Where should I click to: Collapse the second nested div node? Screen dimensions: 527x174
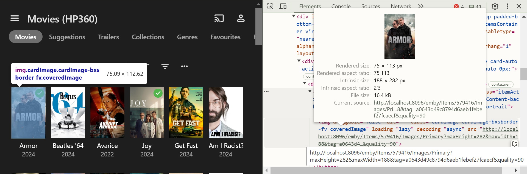tap(299, 61)
